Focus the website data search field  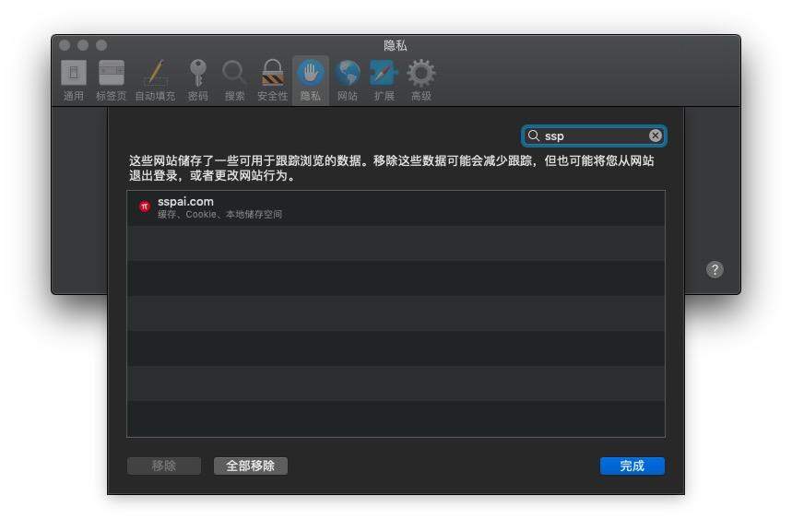594,136
